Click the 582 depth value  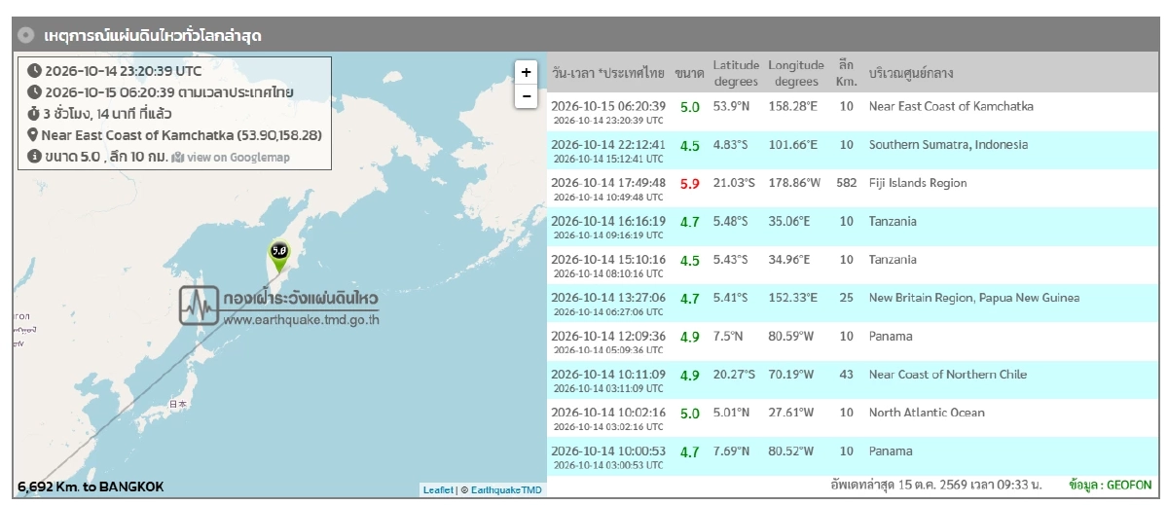846,183
